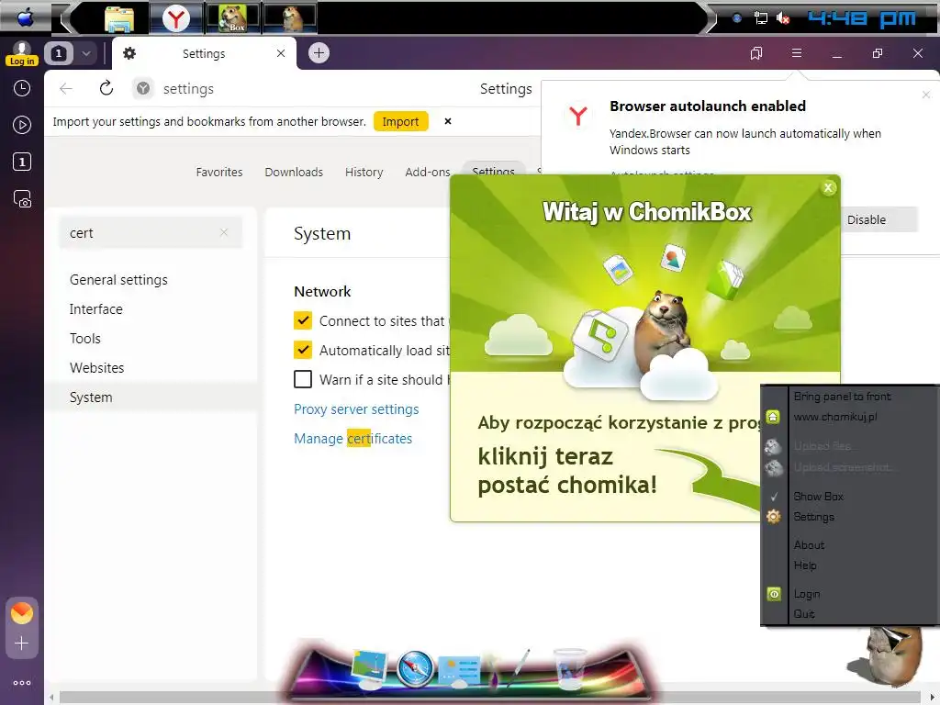
Task: Open Settings in ChomikBox context menu
Action: tap(813, 516)
